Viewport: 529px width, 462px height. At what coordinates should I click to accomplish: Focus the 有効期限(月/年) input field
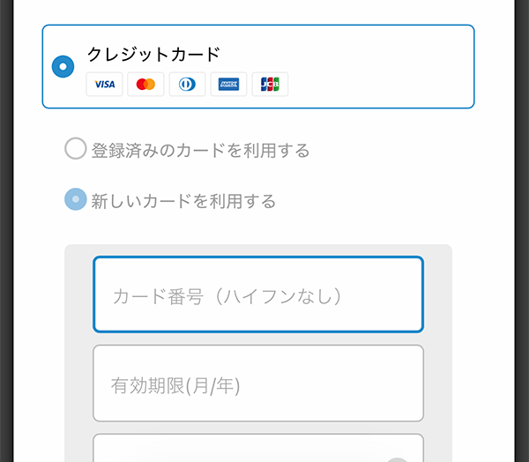tap(257, 384)
